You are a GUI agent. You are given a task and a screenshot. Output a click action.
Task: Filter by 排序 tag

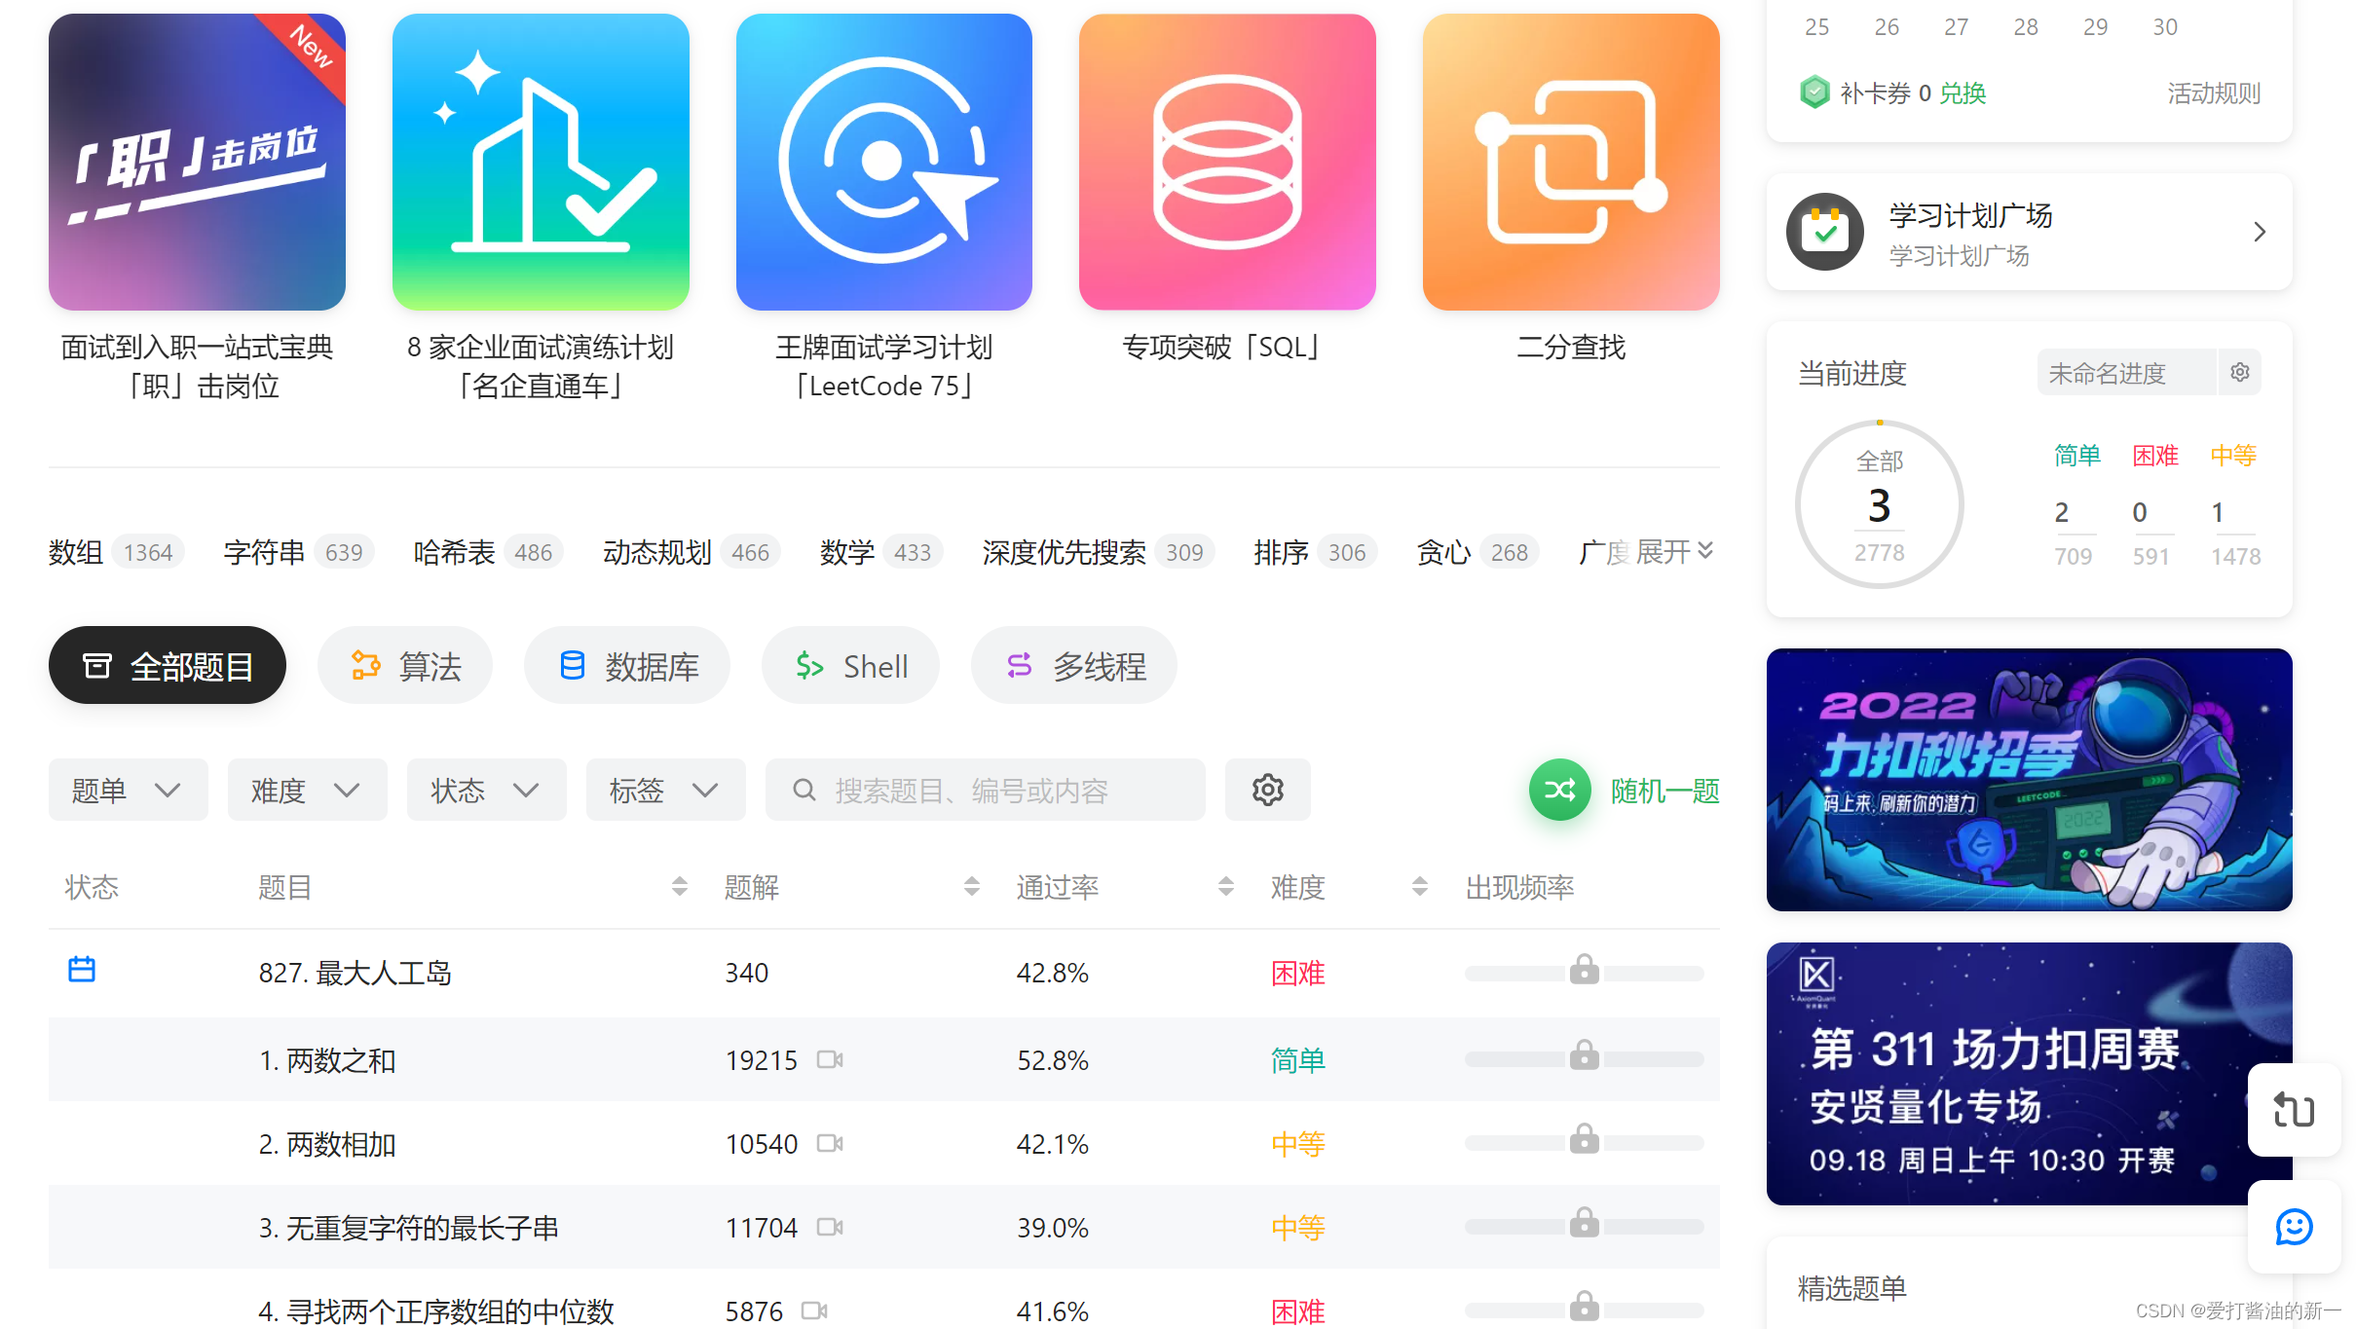coord(1315,552)
